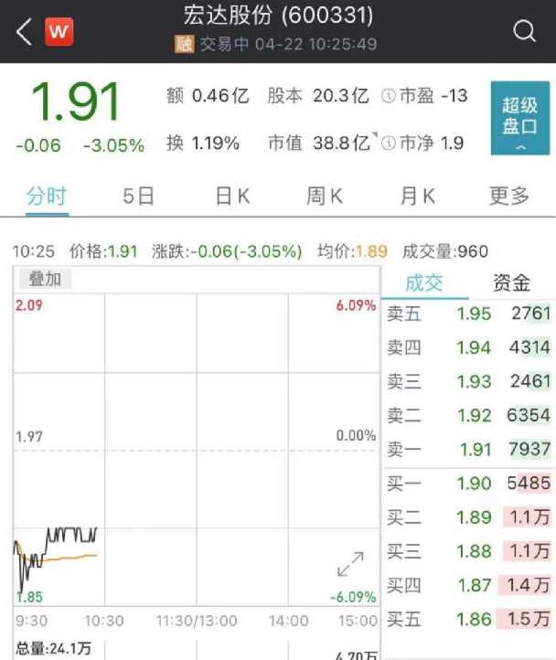The image size is (556, 660).
Task: Switch to the 日K chart tab
Action: 232,196
